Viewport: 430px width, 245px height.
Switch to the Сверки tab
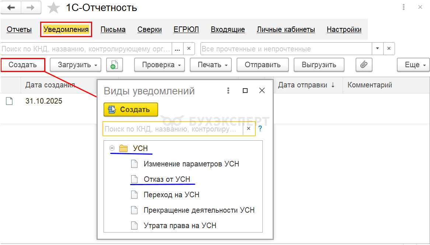(150, 29)
